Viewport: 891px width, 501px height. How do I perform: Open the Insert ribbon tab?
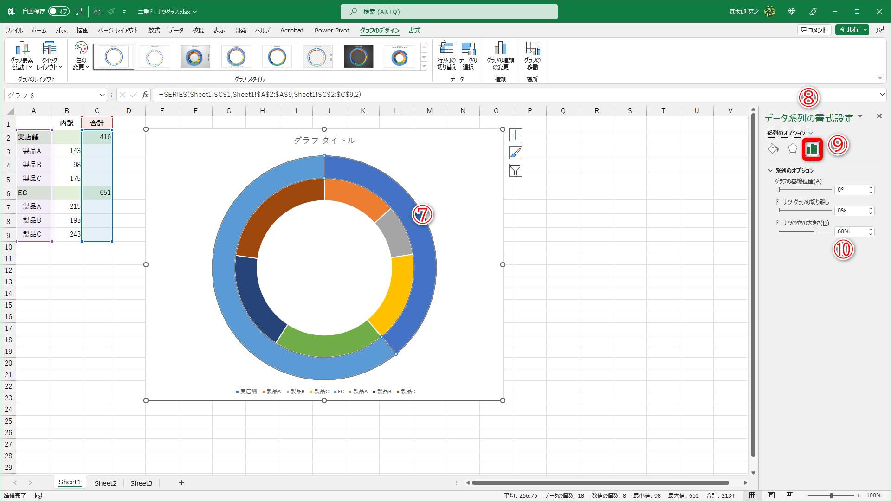click(61, 30)
